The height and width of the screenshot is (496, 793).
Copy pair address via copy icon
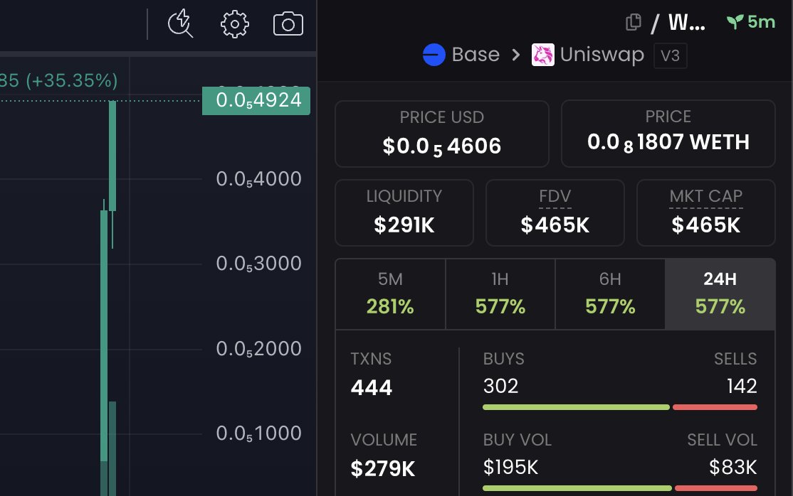(633, 22)
